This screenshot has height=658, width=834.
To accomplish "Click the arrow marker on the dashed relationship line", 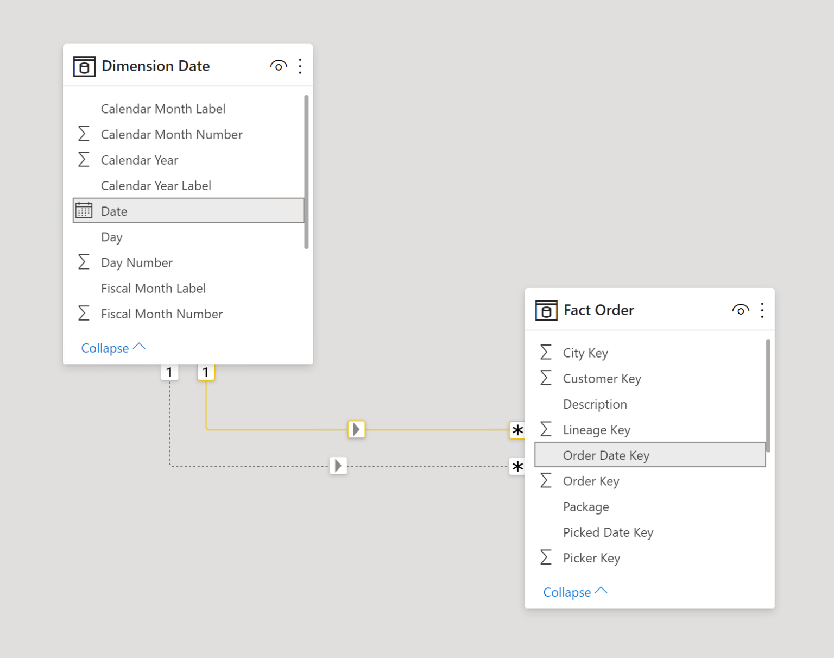I will coord(338,466).
